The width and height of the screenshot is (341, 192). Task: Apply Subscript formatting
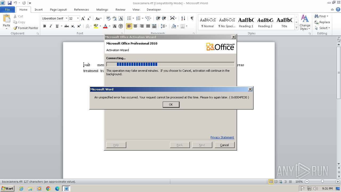[73, 26]
